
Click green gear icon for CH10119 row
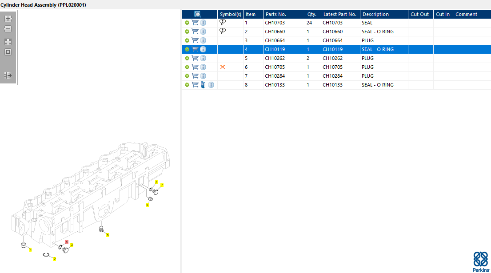click(x=187, y=49)
